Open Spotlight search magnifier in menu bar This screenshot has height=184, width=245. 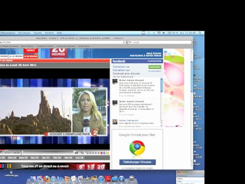pyautogui.click(x=200, y=33)
